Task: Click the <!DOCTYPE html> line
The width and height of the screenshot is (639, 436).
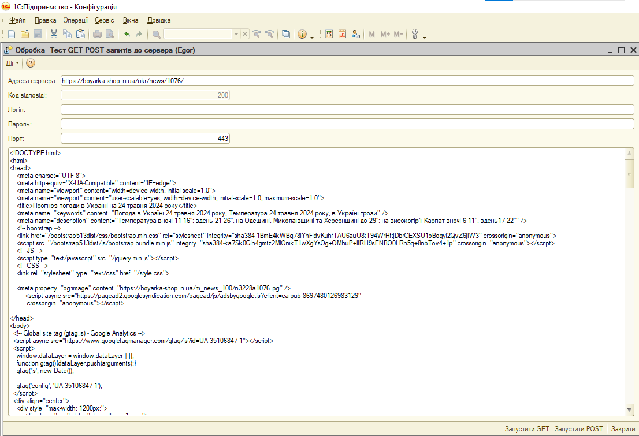Action: pyautogui.click(x=35, y=153)
